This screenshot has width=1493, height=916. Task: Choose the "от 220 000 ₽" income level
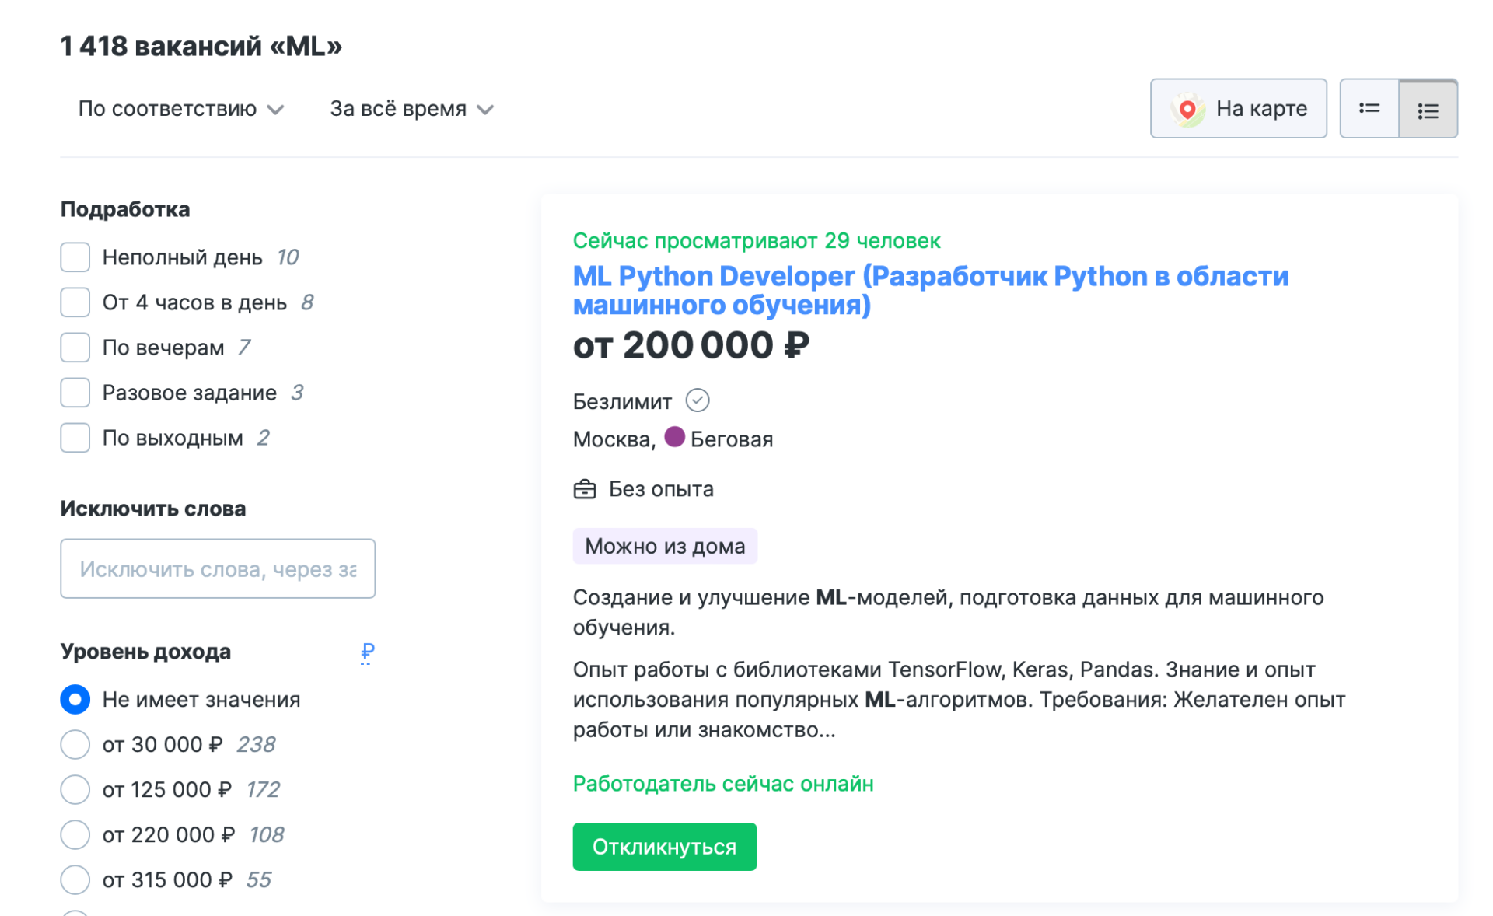[x=75, y=834]
